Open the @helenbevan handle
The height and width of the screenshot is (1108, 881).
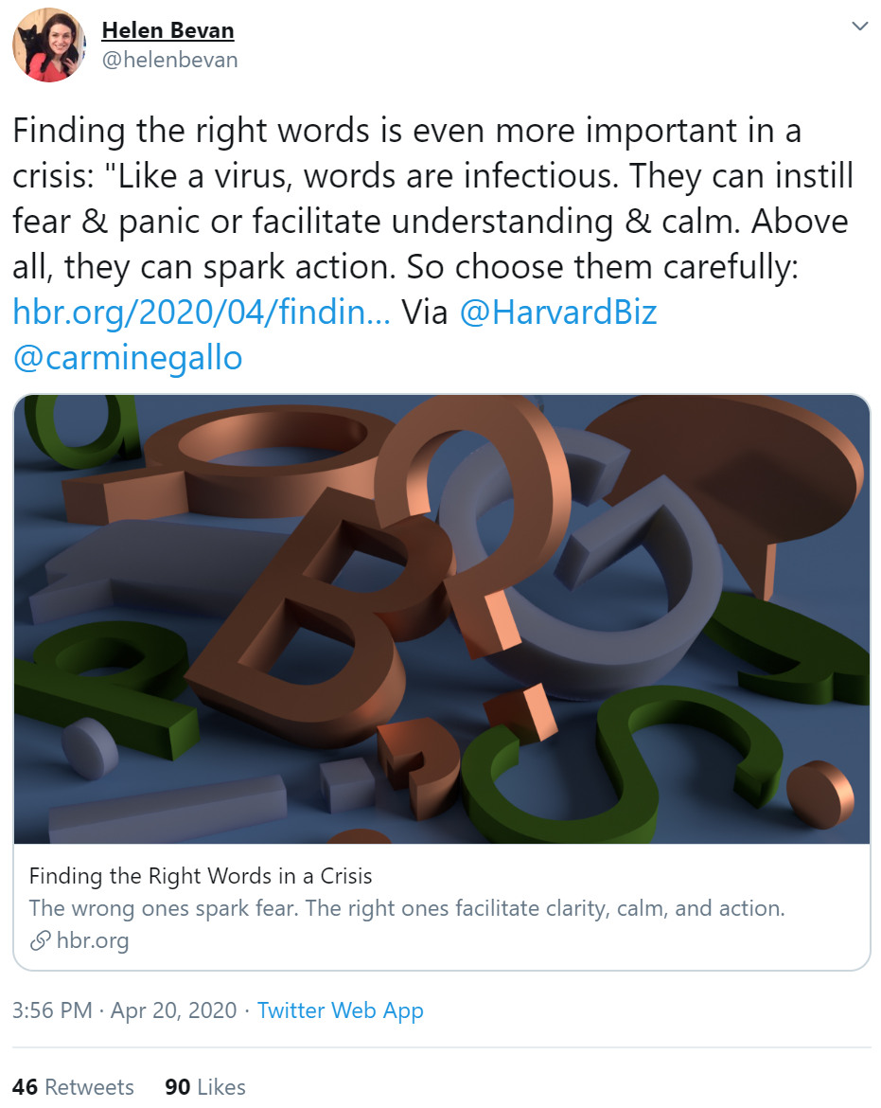point(170,60)
